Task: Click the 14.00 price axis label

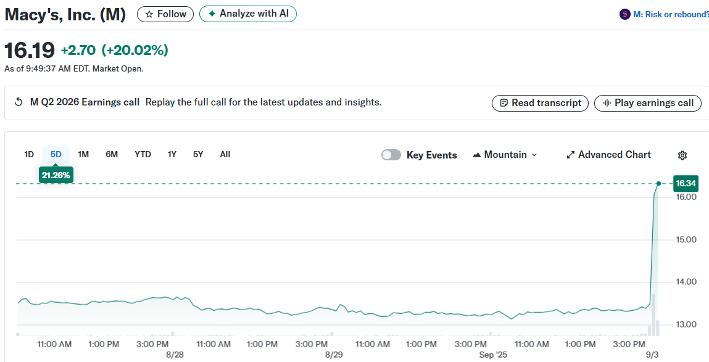Action: [686, 282]
